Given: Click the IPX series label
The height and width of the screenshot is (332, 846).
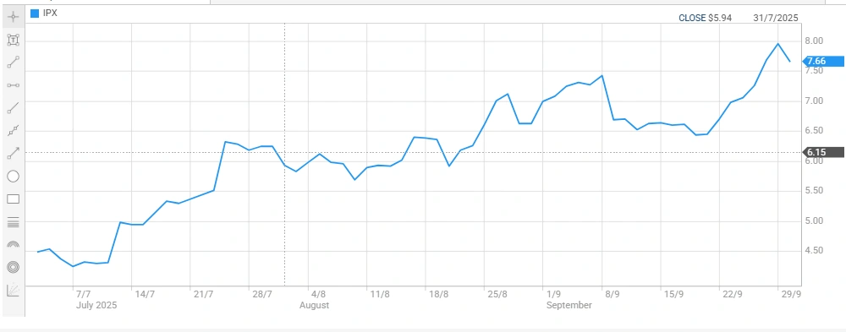Looking at the screenshot, I should 50,14.
